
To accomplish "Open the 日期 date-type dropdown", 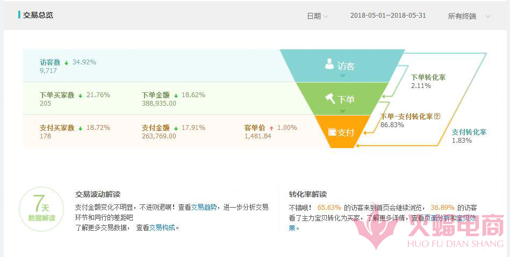I will pyautogui.click(x=317, y=16).
